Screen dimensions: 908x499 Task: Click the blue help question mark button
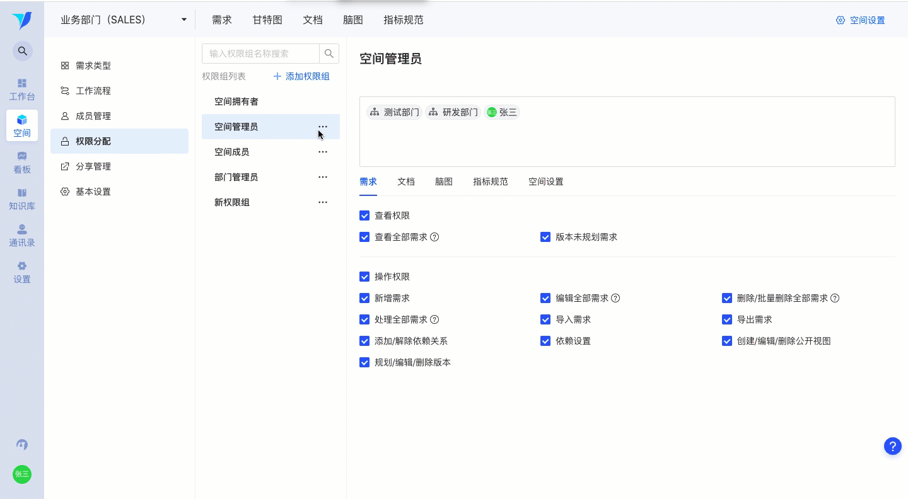pos(892,446)
